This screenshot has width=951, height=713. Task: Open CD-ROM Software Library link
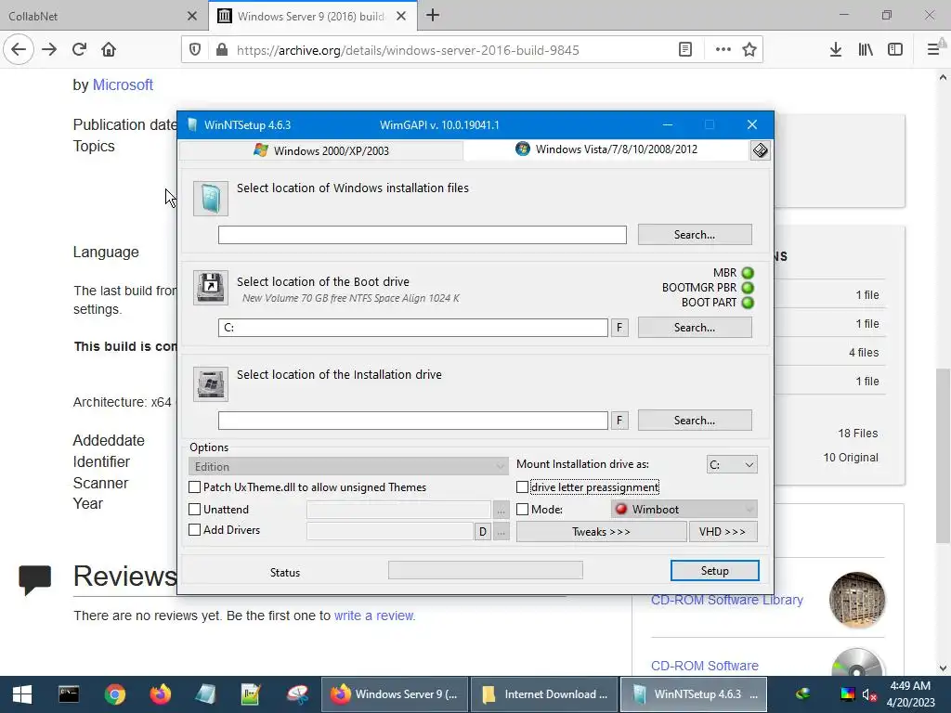coord(726,600)
